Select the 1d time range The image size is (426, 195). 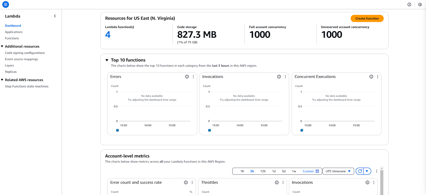click(x=274, y=171)
